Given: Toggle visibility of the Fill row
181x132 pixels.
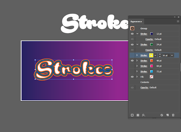Looking at the screenshot, I should [x=132, y=77].
